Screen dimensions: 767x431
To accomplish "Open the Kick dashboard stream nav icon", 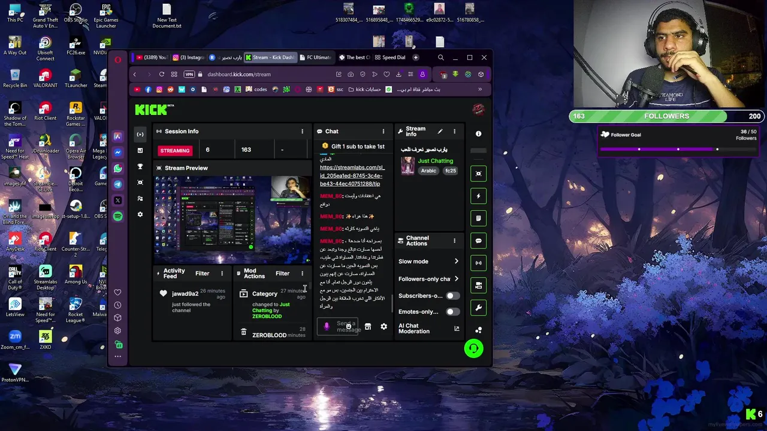I will pos(140,134).
